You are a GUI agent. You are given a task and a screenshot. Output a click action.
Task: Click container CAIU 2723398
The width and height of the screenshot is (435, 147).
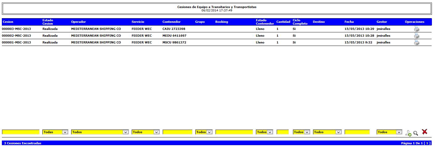(174, 29)
